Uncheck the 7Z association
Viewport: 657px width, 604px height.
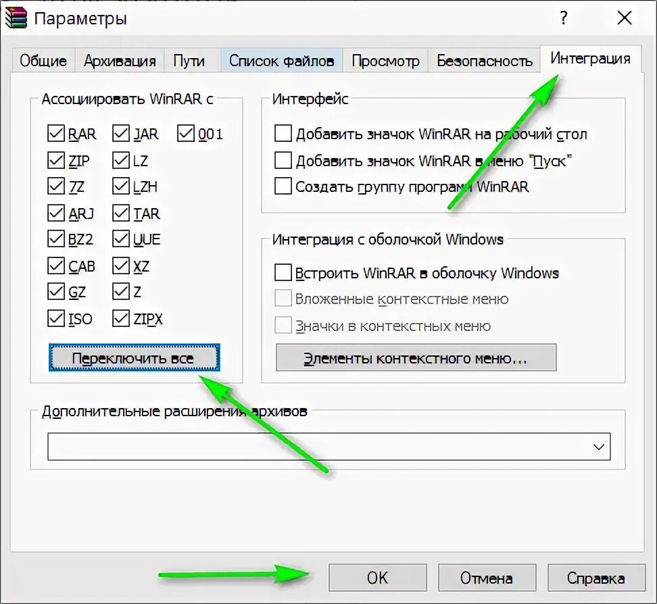pos(56,186)
